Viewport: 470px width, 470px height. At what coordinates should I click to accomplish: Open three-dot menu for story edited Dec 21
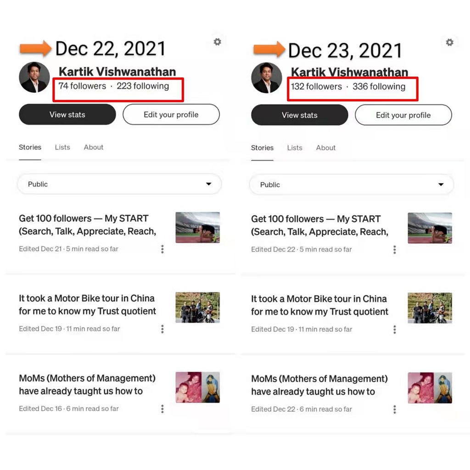click(x=162, y=249)
